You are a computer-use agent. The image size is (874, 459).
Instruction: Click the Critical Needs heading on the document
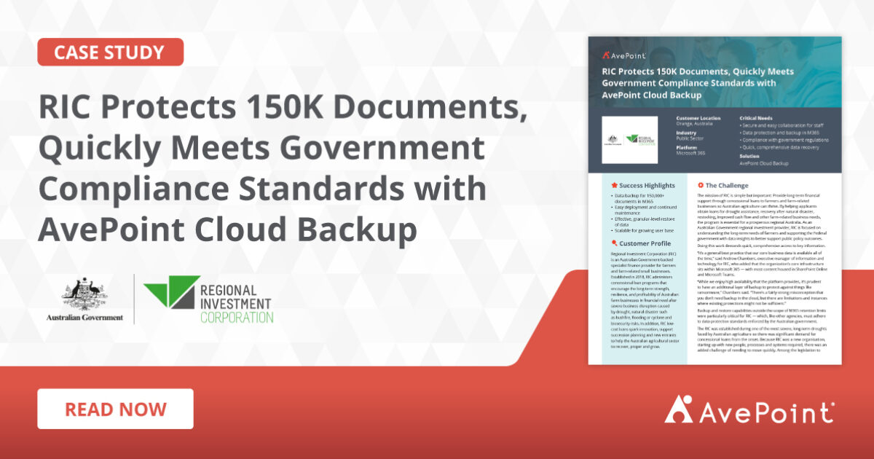(757, 118)
